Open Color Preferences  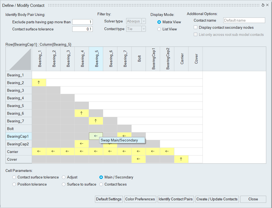pyautogui.click(x=140, y=199)
